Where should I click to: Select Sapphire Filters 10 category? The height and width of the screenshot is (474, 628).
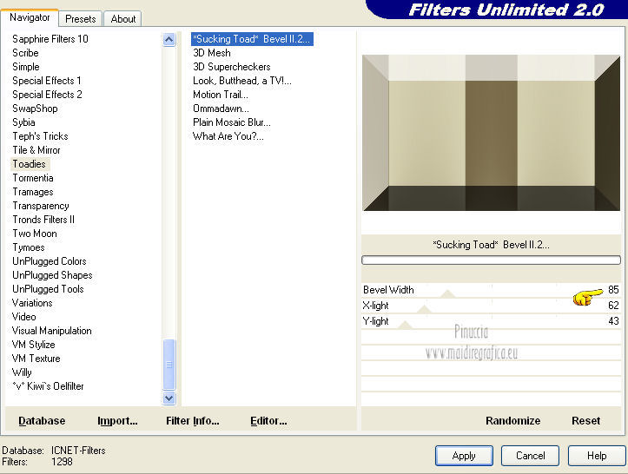(x=50, y=39)
